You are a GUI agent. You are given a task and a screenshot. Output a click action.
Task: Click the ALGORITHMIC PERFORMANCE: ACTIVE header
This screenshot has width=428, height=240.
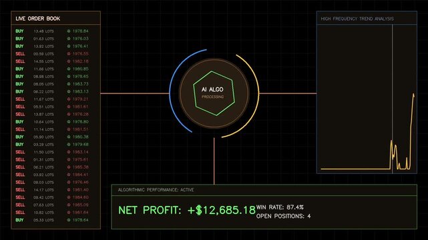pos(156,190)
